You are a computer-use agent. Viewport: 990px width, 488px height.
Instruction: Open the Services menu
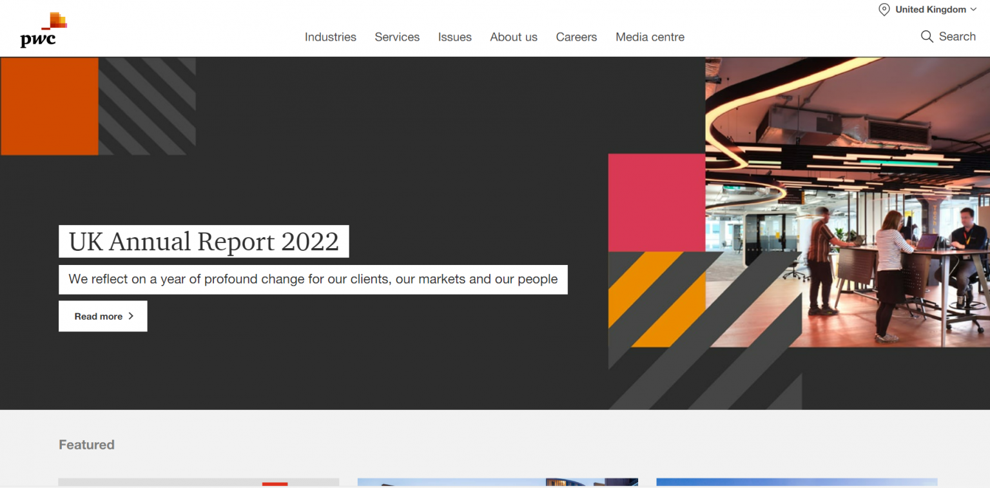pos(397,37)
